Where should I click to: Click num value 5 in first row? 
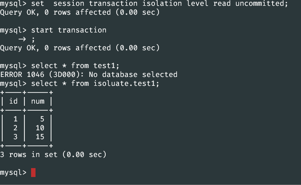coord(42,119)
